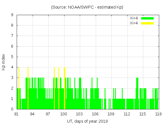This screenshot has height=125, width=167.
Task: Click the 'Kp index' y-axis label
Action: (x=4, y=62)
